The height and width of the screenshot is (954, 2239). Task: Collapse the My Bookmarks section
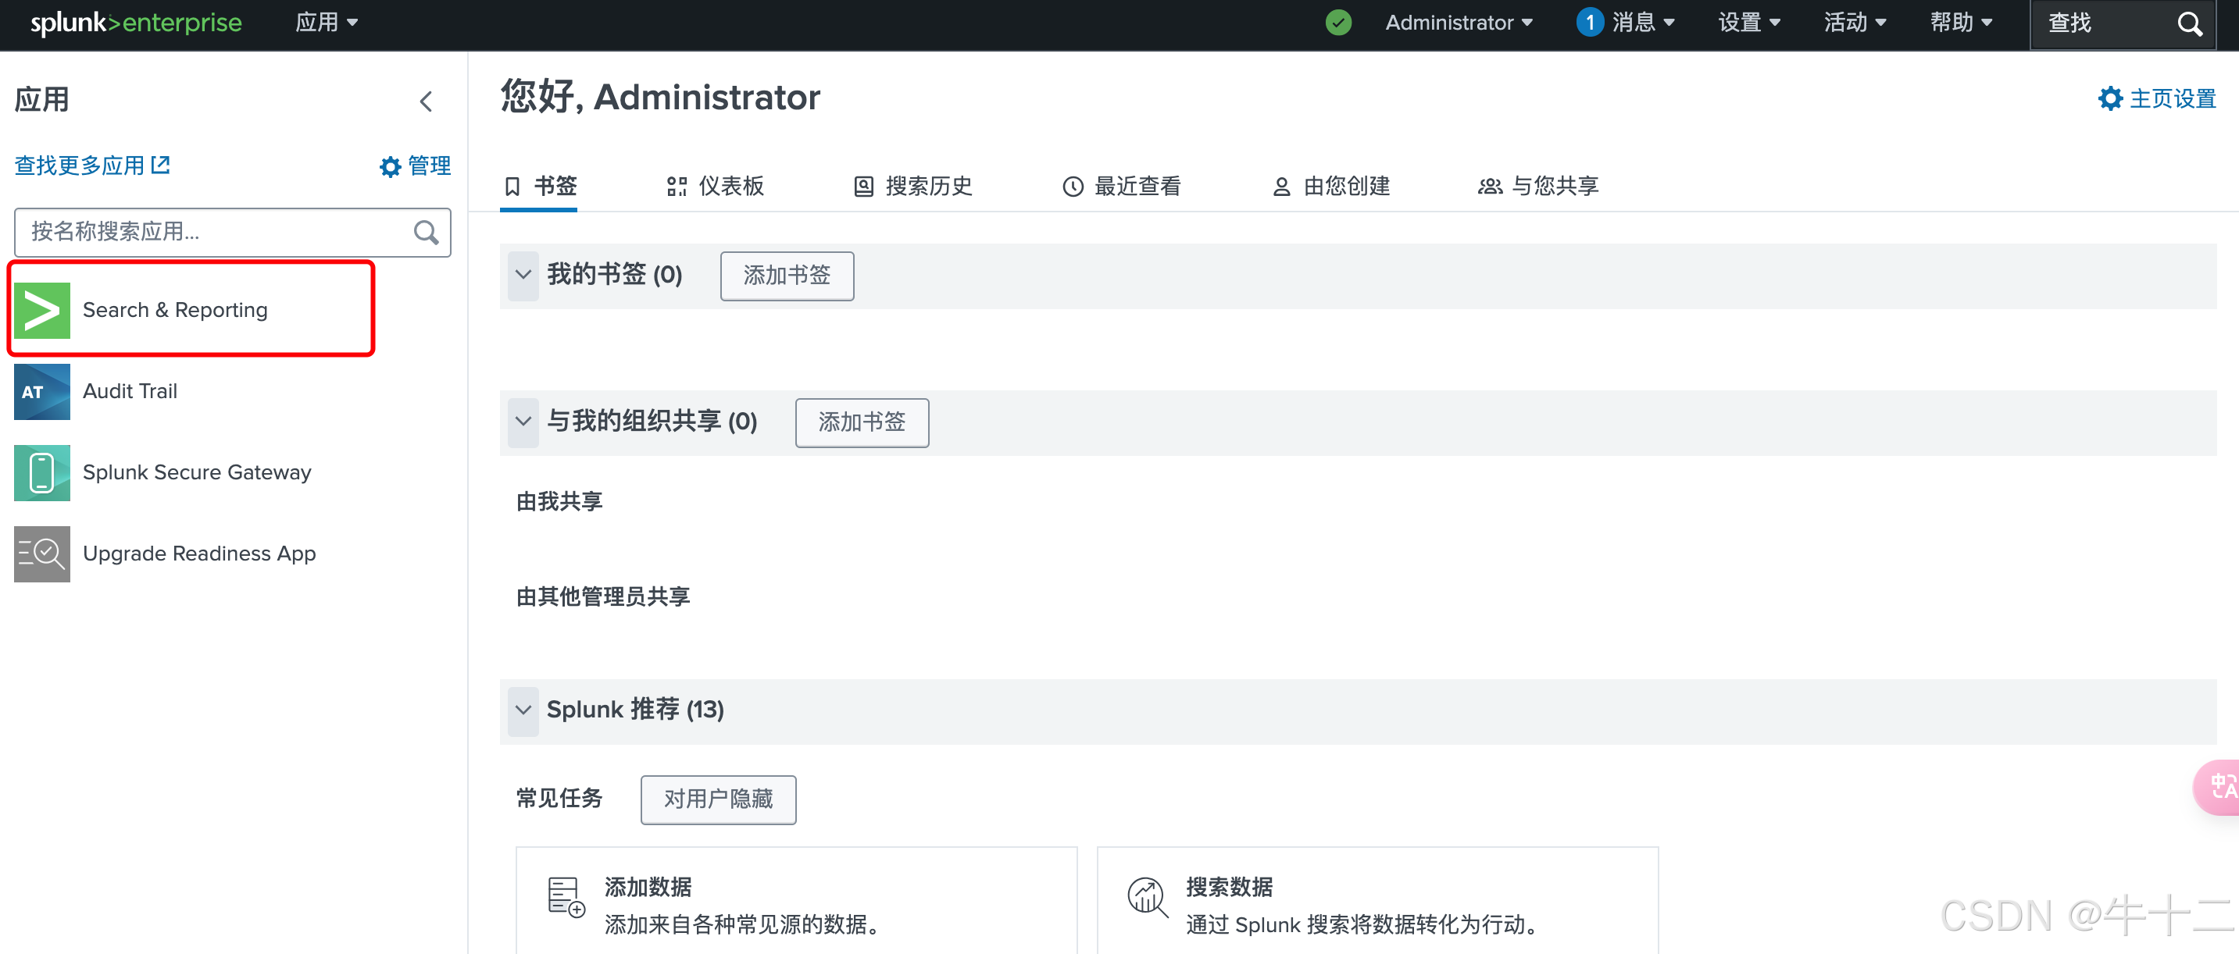coord(523,276)
